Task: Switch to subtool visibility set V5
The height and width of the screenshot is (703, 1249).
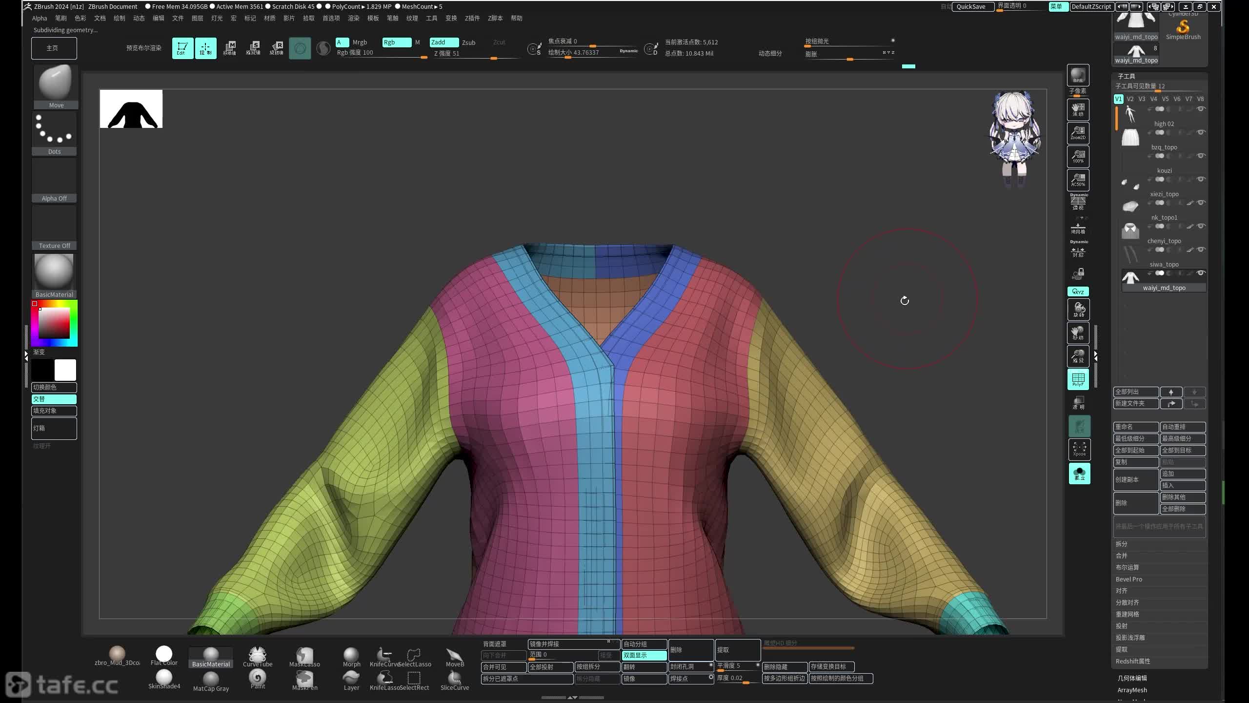Action: [1165, 99]
